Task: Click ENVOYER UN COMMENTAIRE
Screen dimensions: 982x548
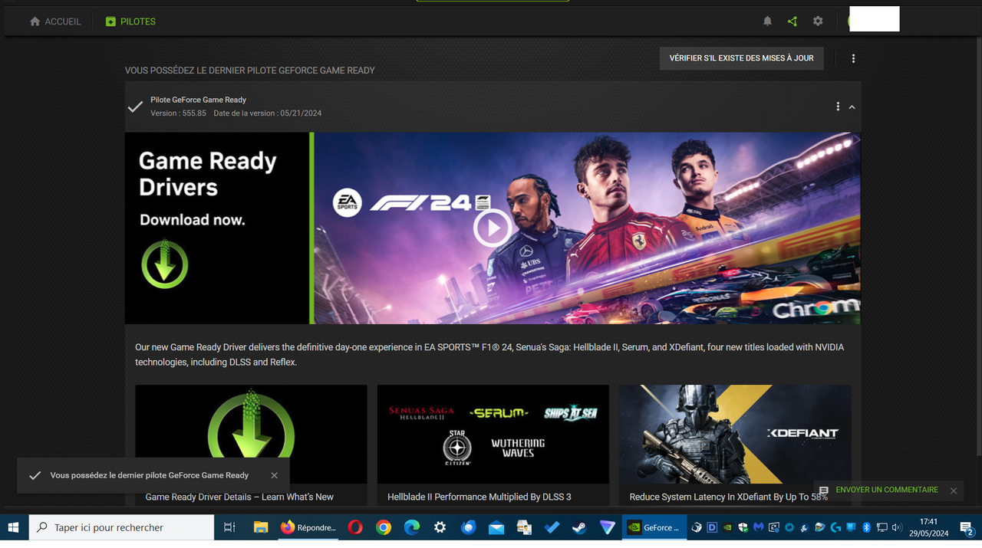Action: click(887, 490)
